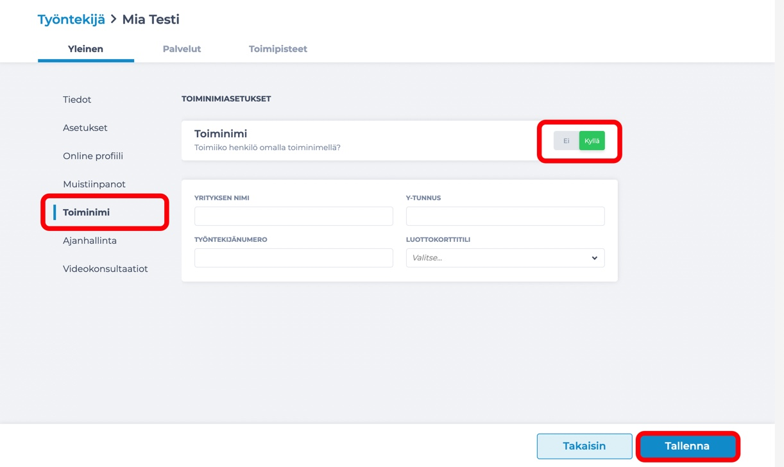Select Toiminimi in the side menu
The image size is (784, 467).
(86, 212)
